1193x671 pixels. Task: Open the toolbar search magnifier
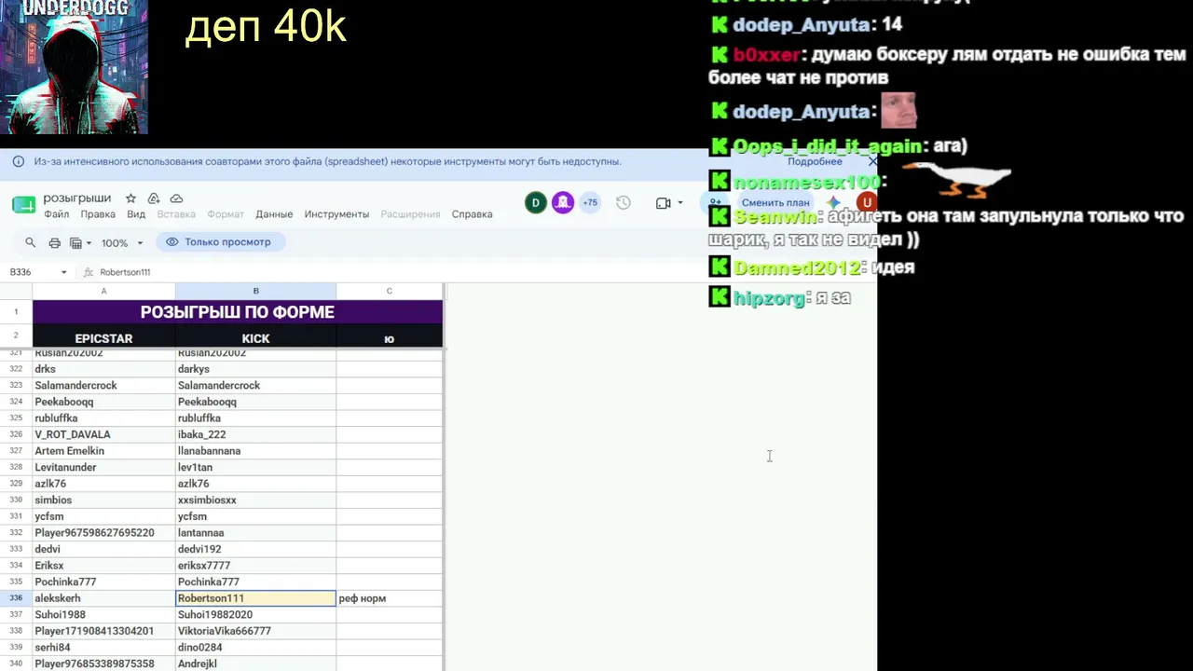tap(31, 242)
